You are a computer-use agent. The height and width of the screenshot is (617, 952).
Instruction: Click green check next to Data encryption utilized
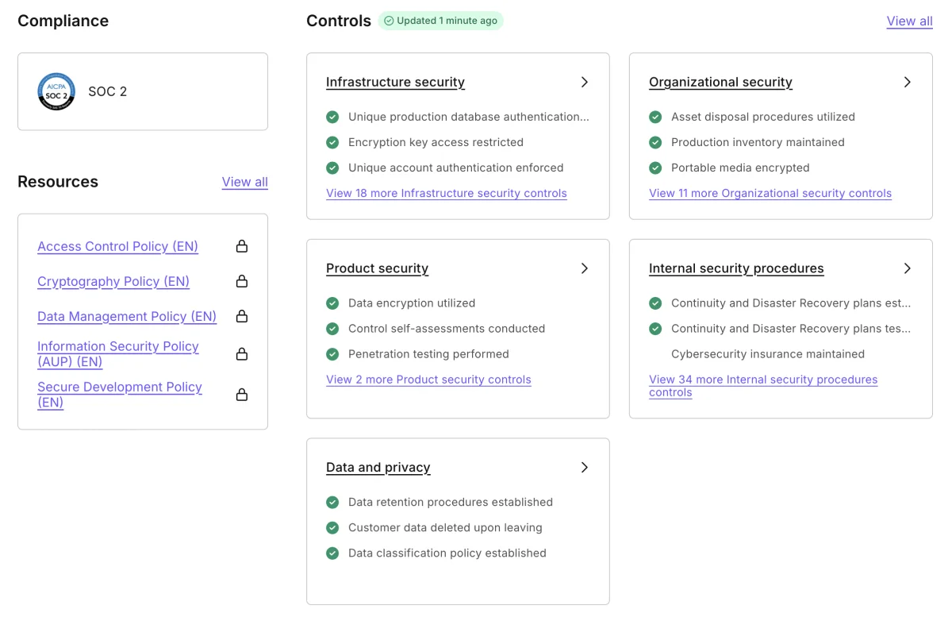click(332, 303)
